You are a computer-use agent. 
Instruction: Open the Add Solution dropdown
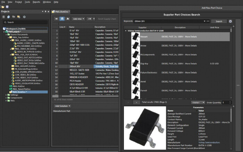(62, 106)
